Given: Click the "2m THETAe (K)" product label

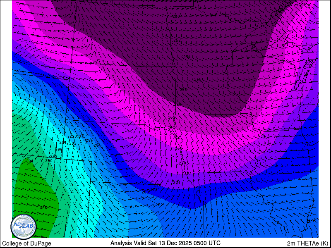Looking at the screenshot, I should tap(307, 243).
